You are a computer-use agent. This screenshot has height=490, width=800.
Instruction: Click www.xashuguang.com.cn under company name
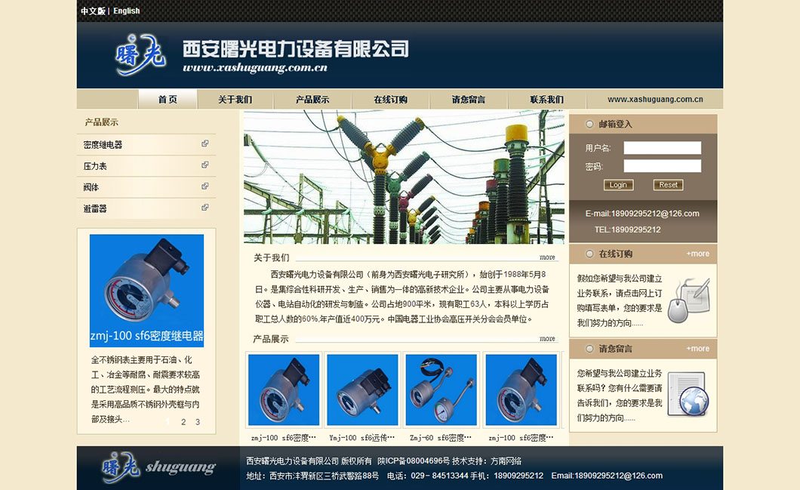255,68
